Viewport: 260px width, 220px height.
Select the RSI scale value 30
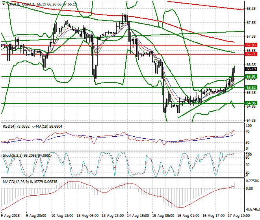247,143
